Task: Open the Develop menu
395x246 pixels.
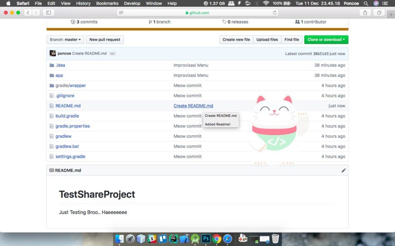Action: [x=132, y=3]
